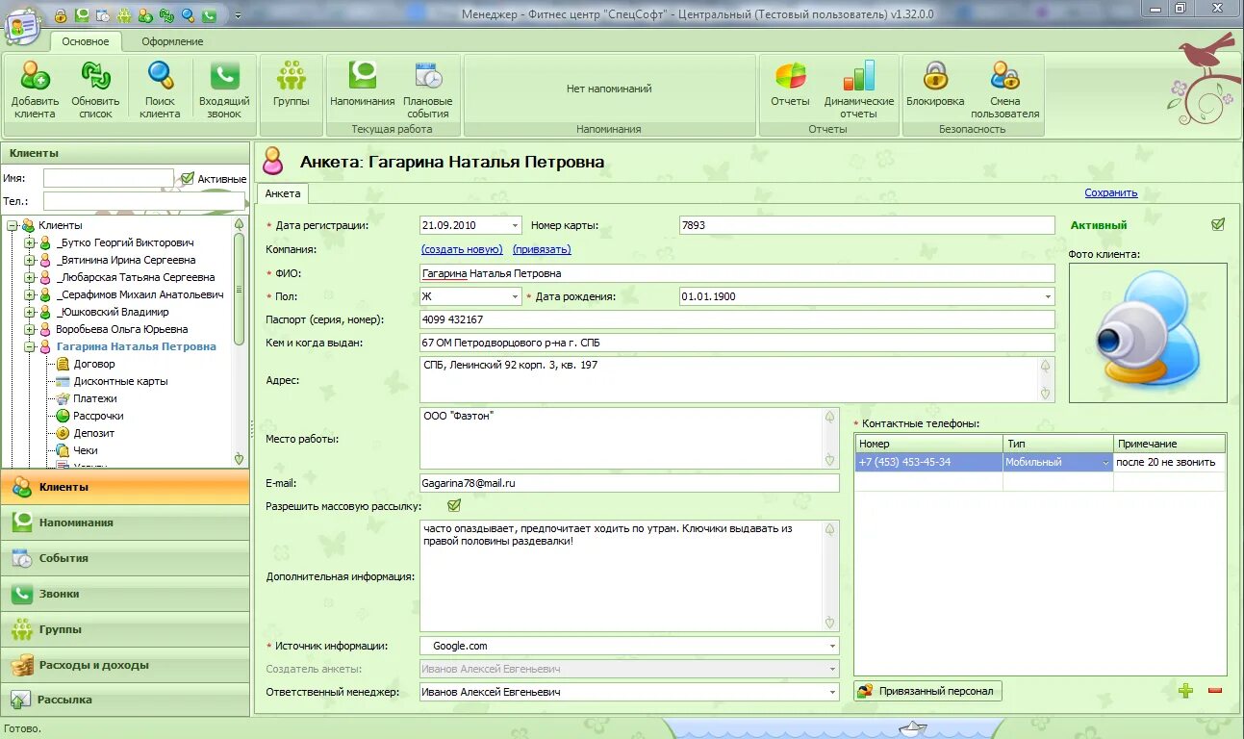Switch to the Оформление ribbon tab
Image resolution: width=1244 pixels, height=739 pixels.
point(172,41)
